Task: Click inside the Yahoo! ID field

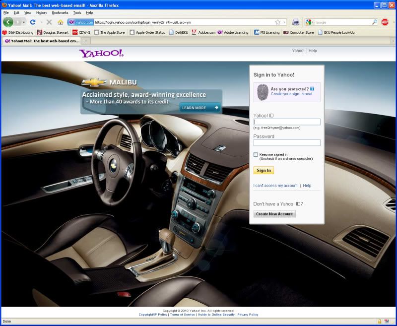Action: [x=287, y=122]
